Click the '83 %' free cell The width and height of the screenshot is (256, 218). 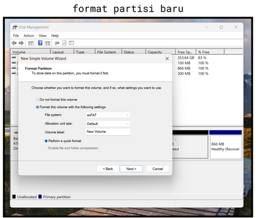coord(202,57)
